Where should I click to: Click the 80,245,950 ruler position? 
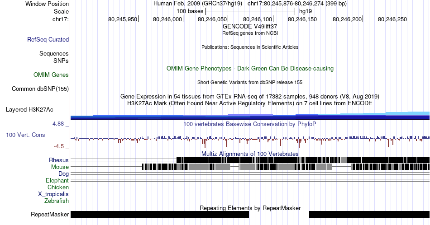[x=123, y=19]
